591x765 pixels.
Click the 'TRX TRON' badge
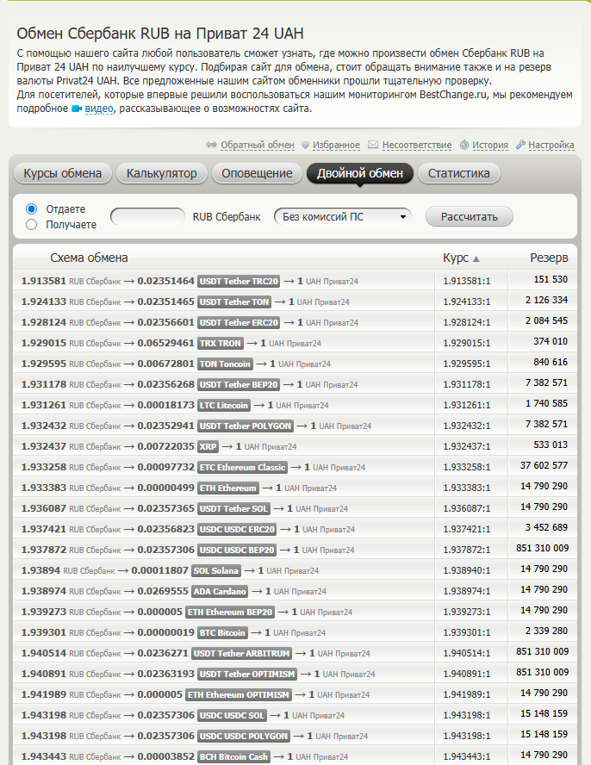(220, 343)
